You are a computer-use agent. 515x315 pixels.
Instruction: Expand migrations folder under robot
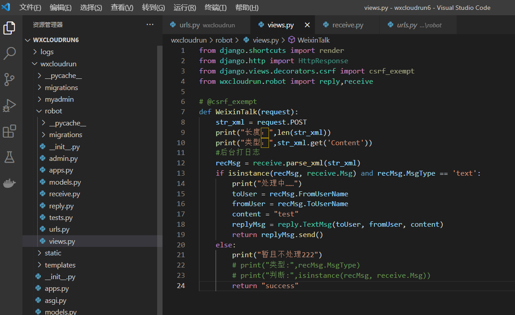pyautogui.click(x=44, y=135)
